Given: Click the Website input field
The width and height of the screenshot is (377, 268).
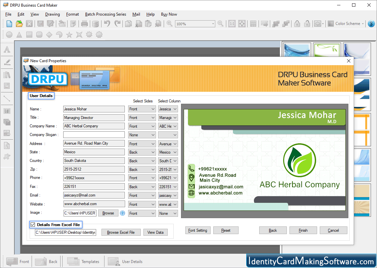Looking at the screenshot, I should [x=94, y=204].
